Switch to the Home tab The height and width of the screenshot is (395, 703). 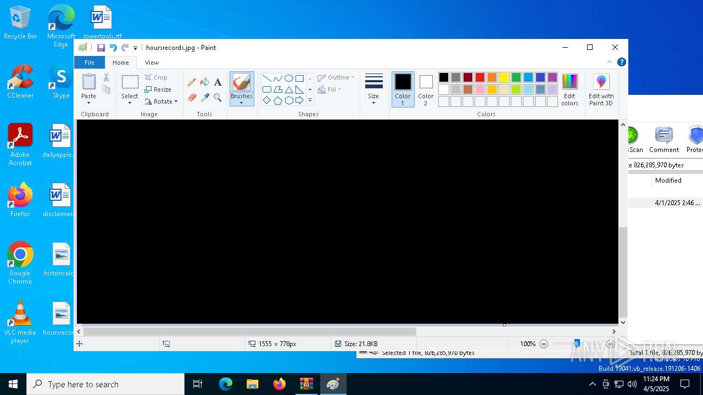(121, 63)
